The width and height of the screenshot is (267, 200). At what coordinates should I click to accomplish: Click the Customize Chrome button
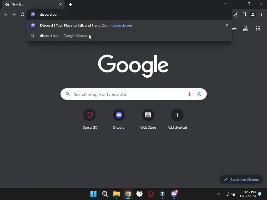click(x=241, y=179)
